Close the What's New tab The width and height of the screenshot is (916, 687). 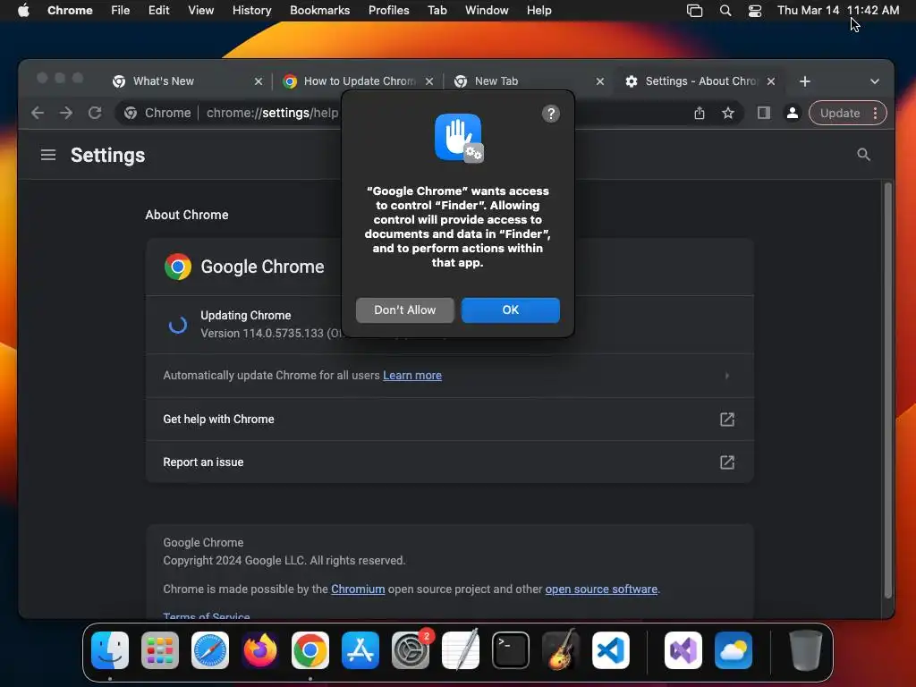pyautogui.click(x=259, y=81)
